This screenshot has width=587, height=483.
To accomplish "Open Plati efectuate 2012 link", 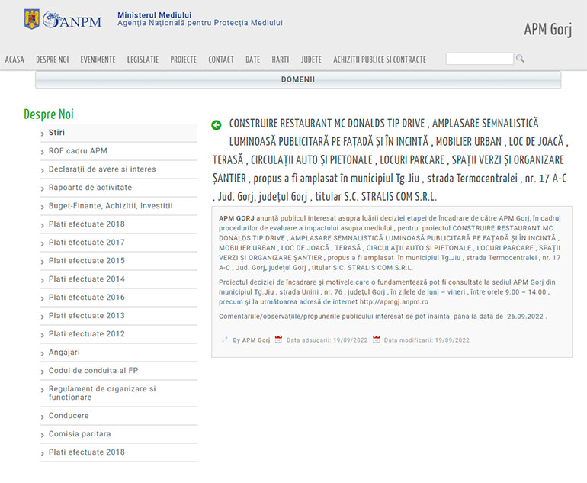I will pos(86,334).
